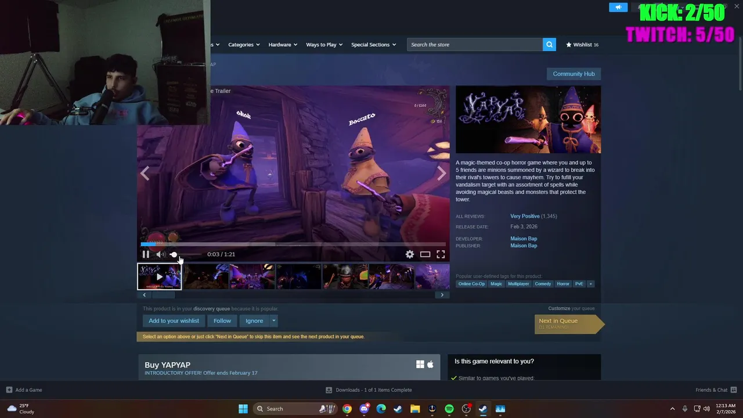Open the clock showing 12:13 AM
Image resolution: width=743 pixels, height=418 pixels.
[725, 409]
